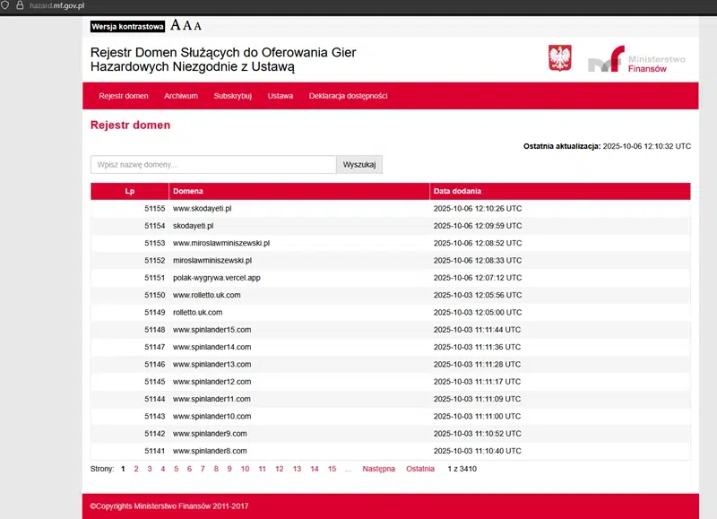Select page 2 in pagination
The width and height of the screenshot is (717, 519).
coord(136,469)
